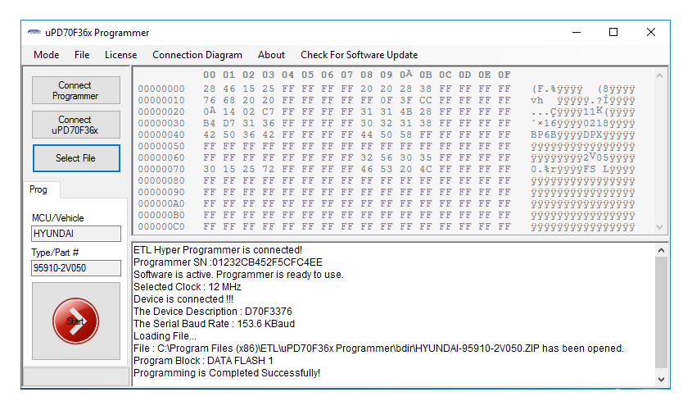This screenshot has height=410, width=692.
Task: Click the 'Device is connected !!!' log line
Action: [183, 299]
